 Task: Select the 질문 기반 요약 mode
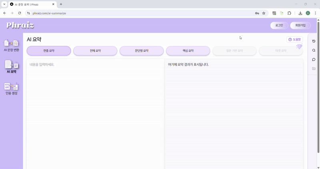pos(234,51)
